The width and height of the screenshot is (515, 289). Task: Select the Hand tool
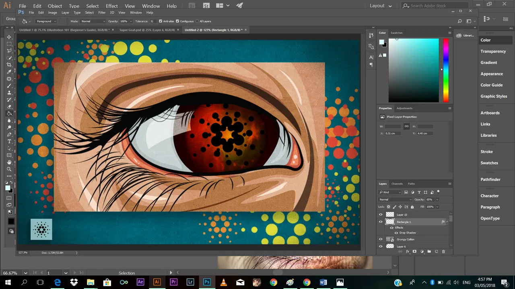(x=9, y=162)
